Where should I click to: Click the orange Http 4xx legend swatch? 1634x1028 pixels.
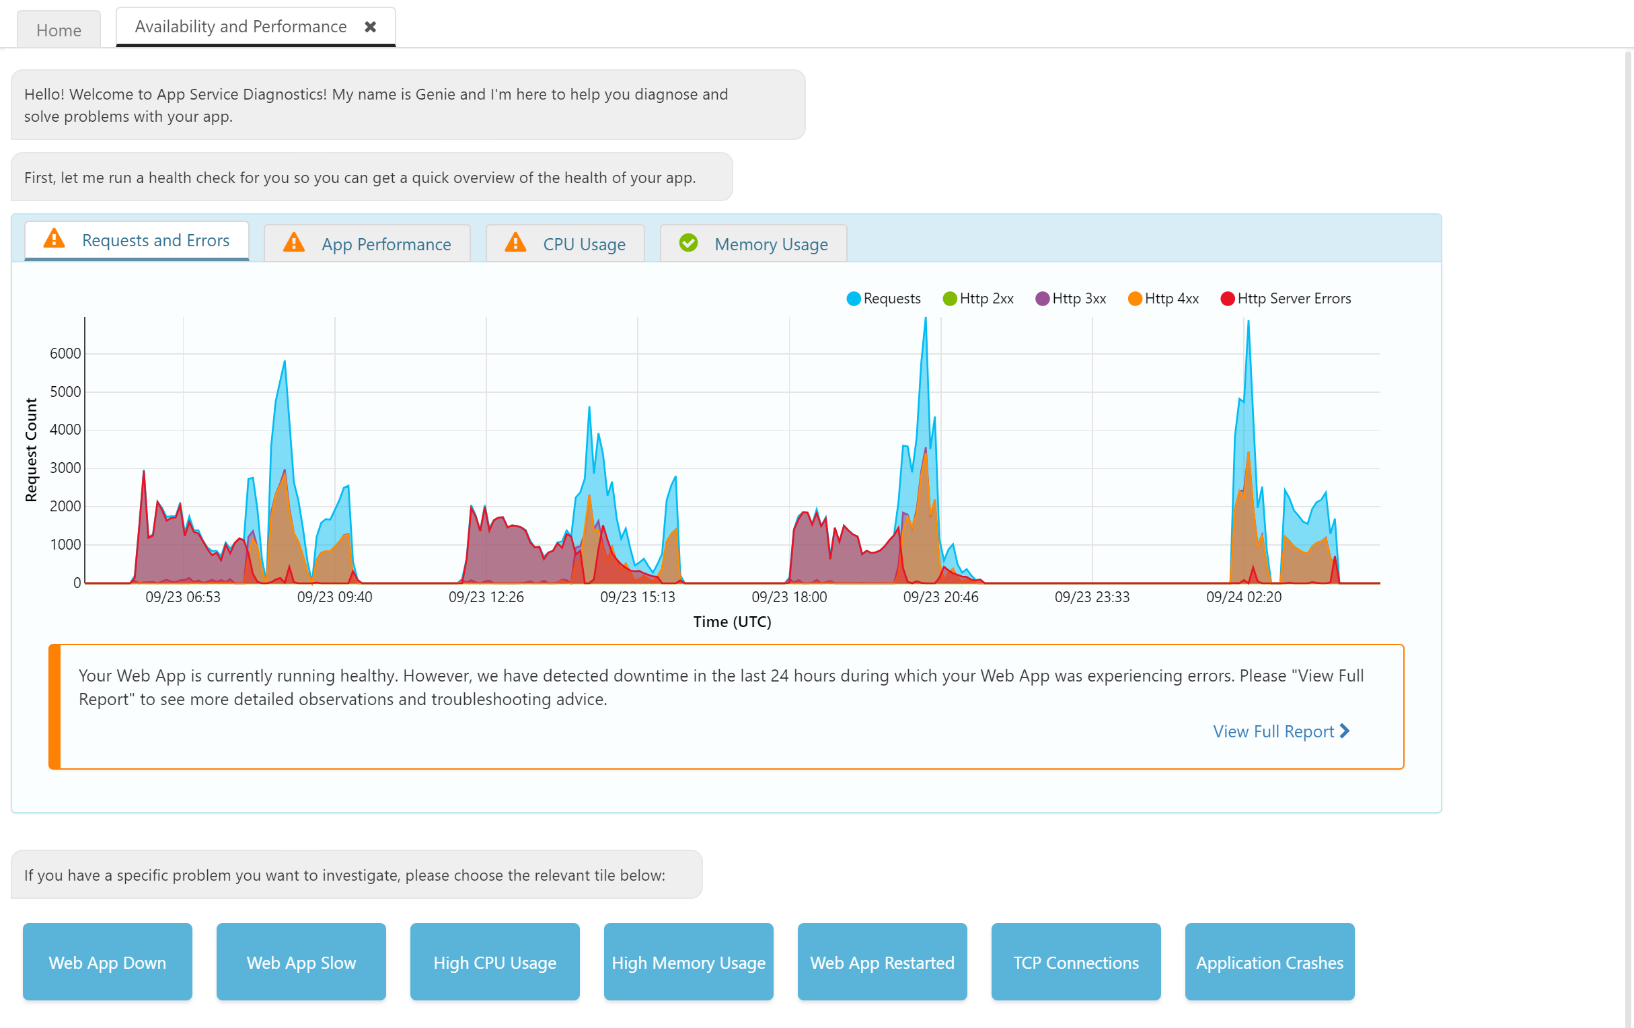pos(1135,299)
